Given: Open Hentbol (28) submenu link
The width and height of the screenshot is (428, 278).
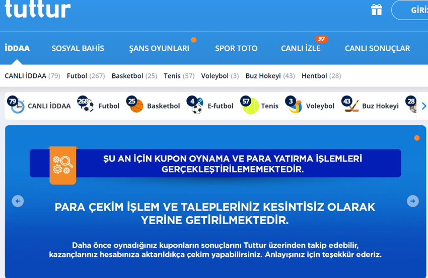Looking at the screenshot, I should pos(321,76).
